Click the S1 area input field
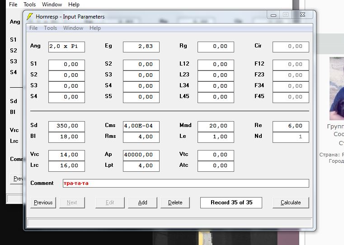The height and width of the screenshot is (245, 344). 67,65
